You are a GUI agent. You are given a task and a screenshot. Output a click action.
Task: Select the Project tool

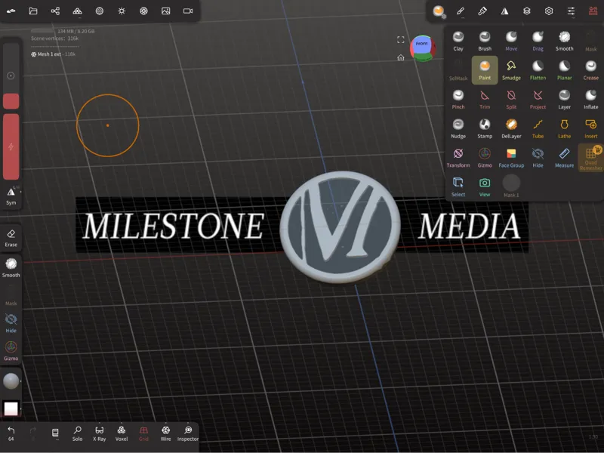click(538, 100)
